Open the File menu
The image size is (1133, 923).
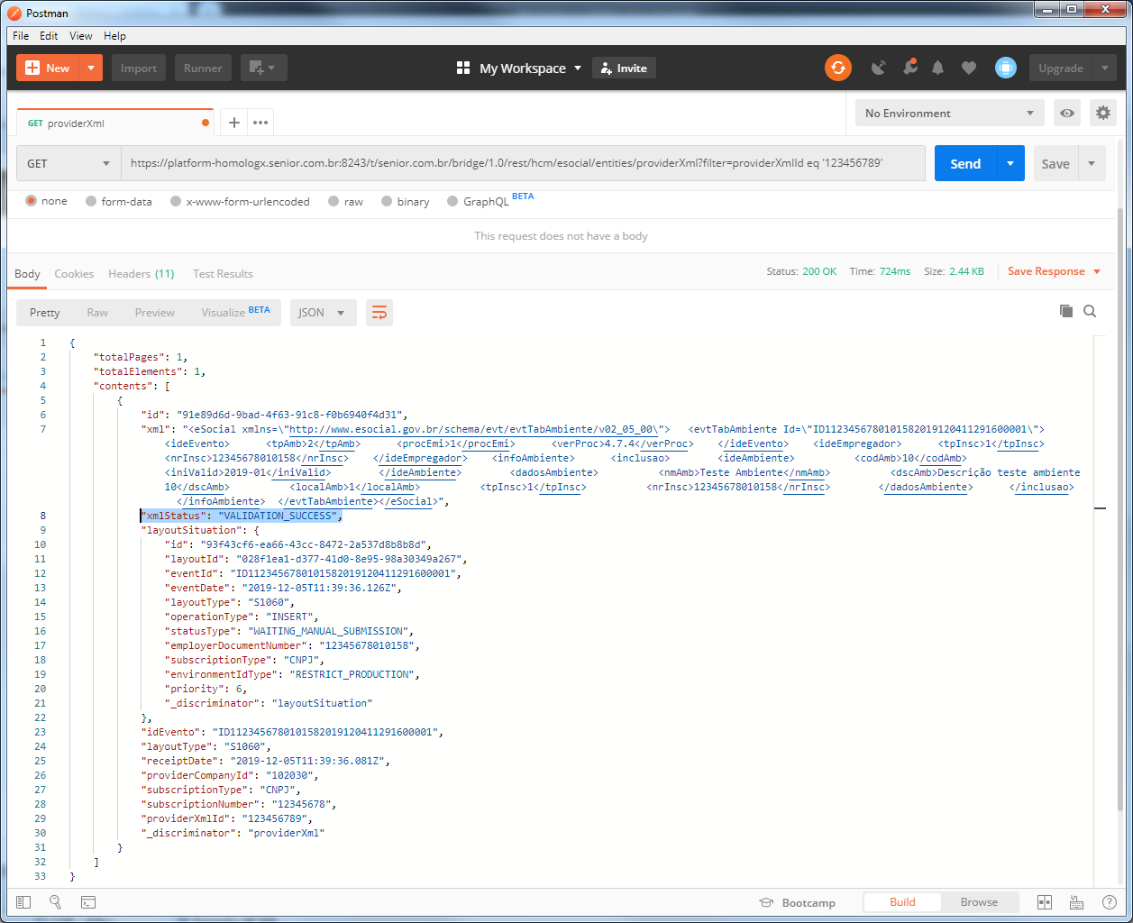(x=21, y=36)
